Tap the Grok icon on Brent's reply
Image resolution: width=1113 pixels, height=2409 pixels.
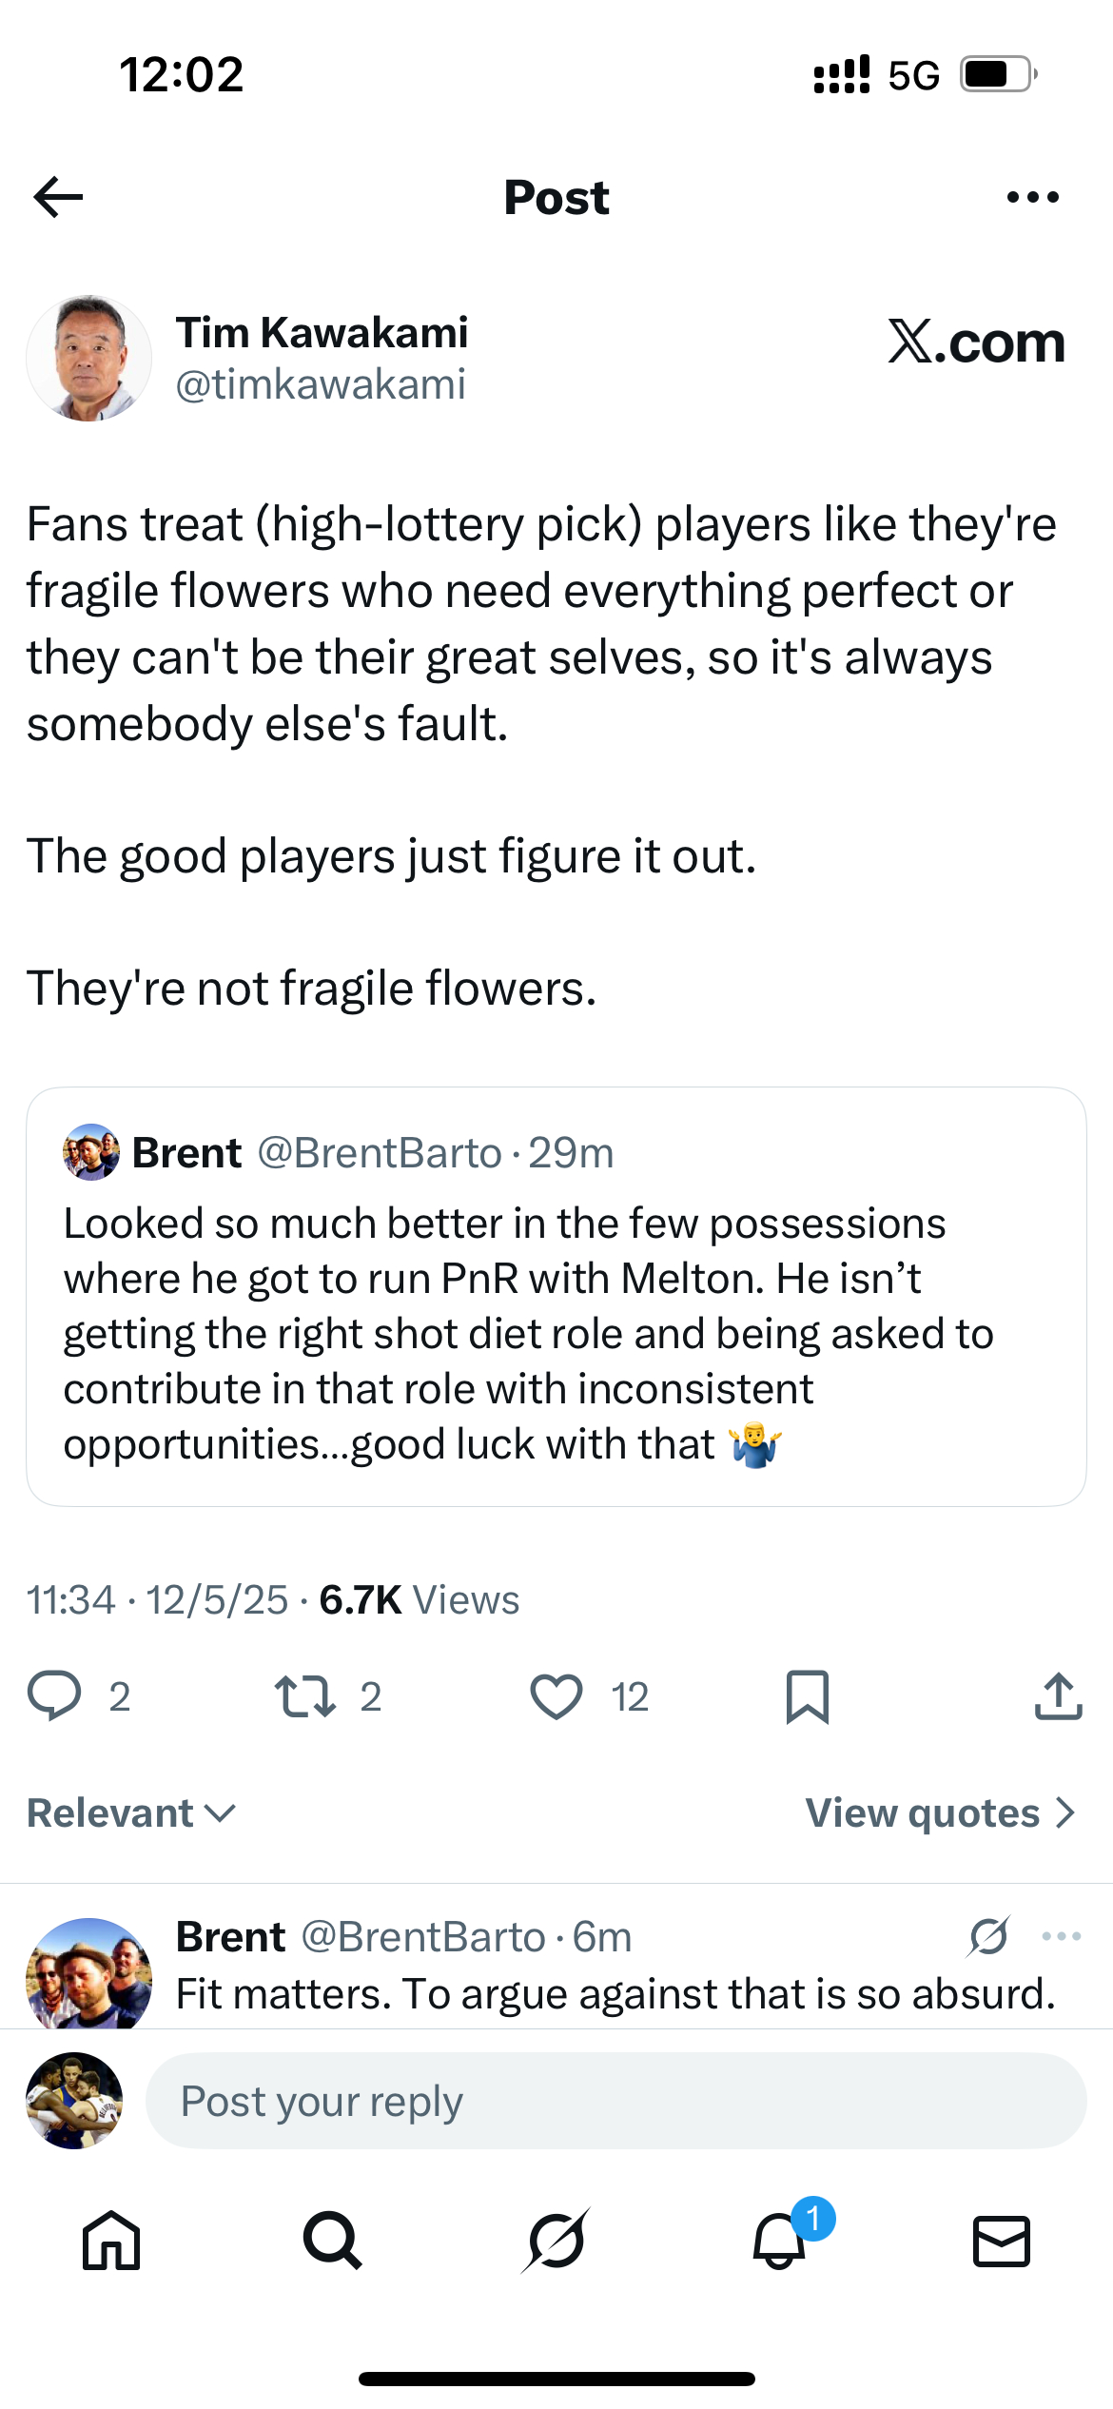point(989,1936)
